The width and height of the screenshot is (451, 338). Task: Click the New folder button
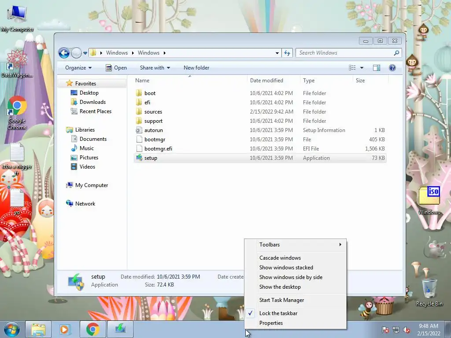(x=196, y=68)
